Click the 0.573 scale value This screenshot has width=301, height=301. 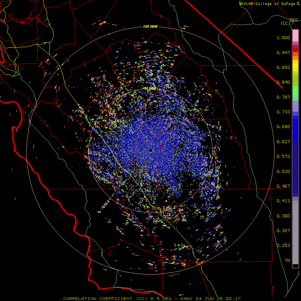283,157
